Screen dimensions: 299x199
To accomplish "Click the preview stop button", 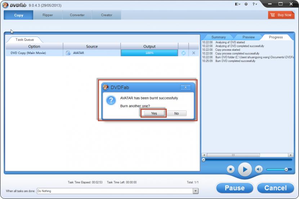I will click(231, 169).
